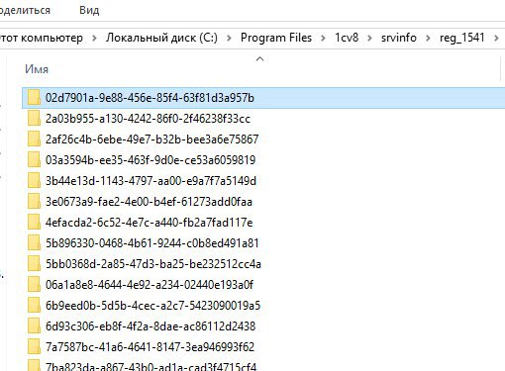Expand chevron after Program Files breadcrumb
Image resolution: width=505 pixels, height=371 pixels.
323,39
